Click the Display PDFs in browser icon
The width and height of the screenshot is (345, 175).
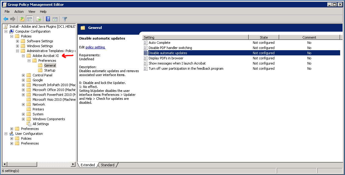[146, 58]
